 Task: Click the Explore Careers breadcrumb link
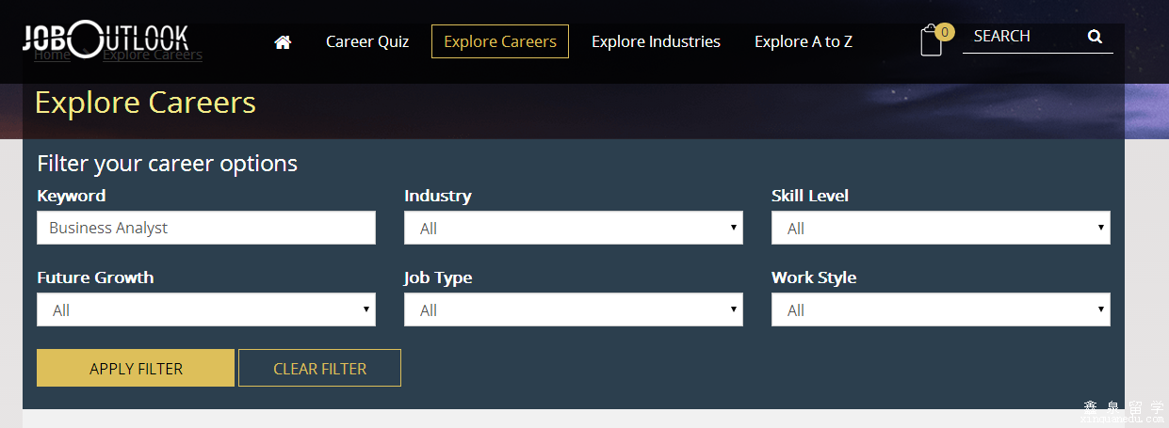153,55
